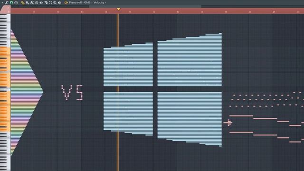The width and height of the screenshot is (304, 171).
Task: Open the wrench Tools menu
Action: point(7,2)
